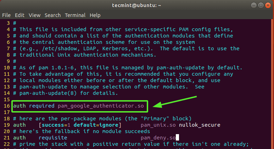The image size is (274, 149).
Task: Close the terminal window
Action: pos(268,5)
